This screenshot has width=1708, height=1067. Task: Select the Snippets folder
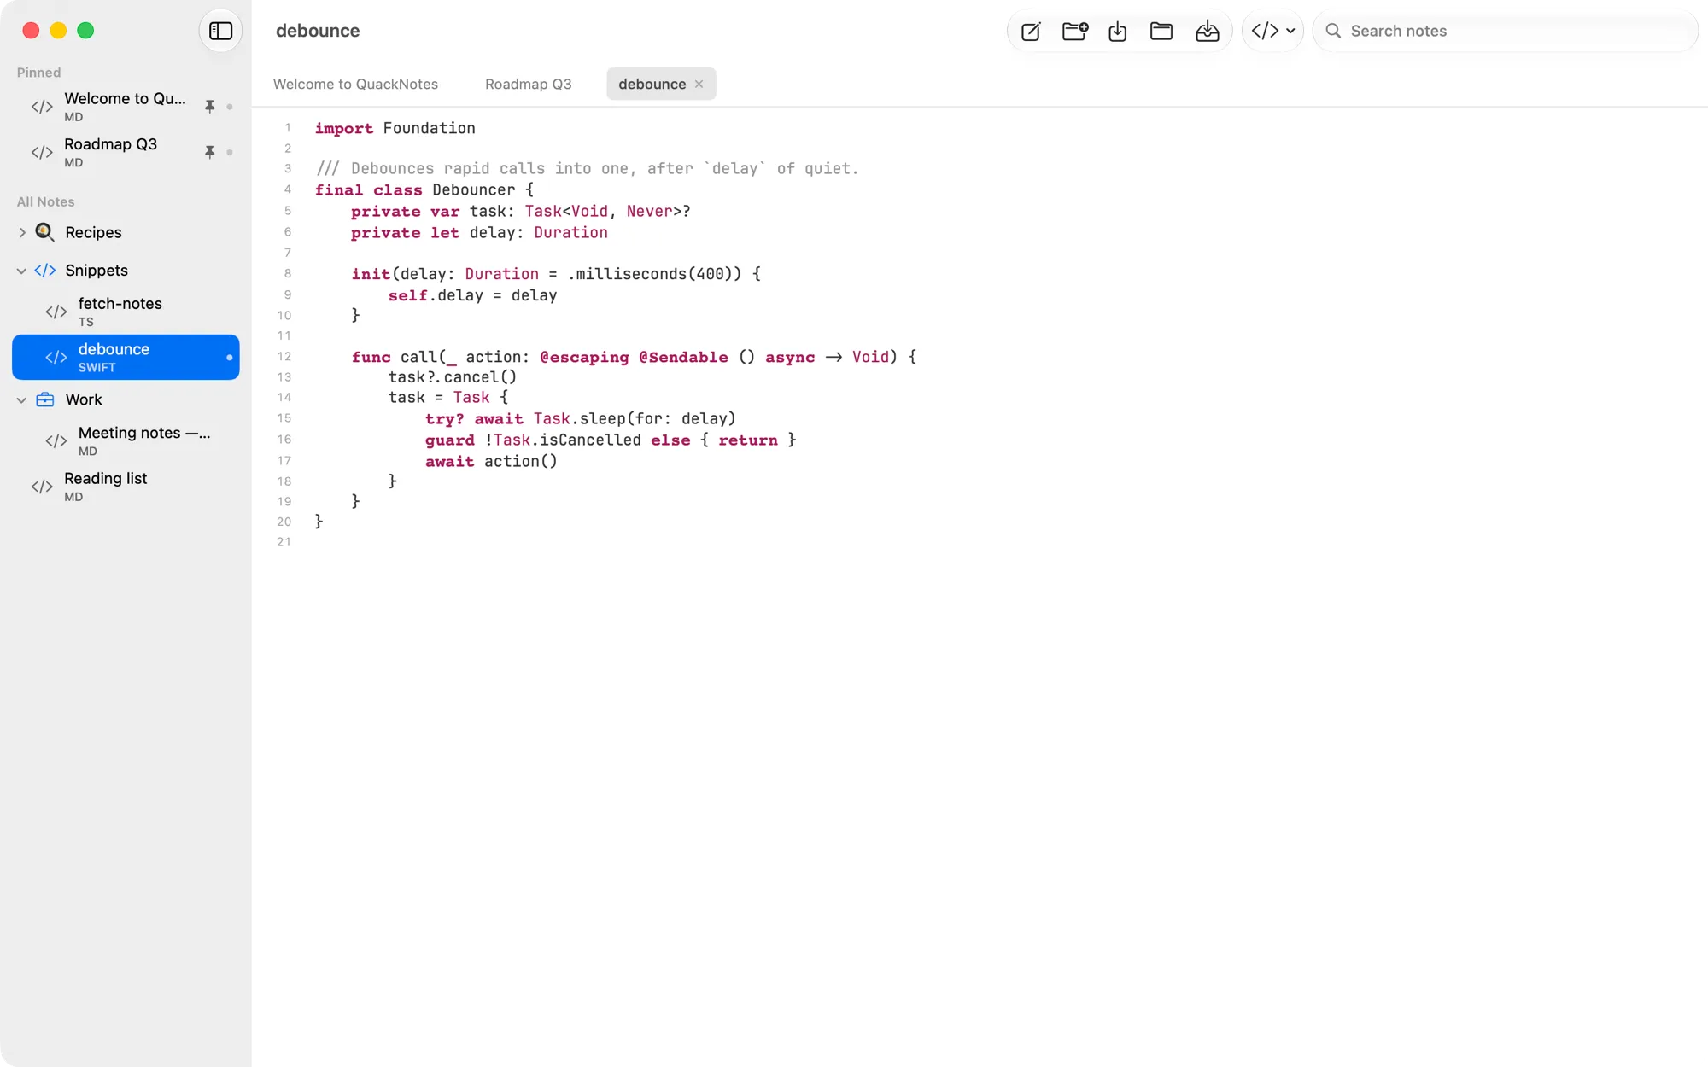pos(126,271)
